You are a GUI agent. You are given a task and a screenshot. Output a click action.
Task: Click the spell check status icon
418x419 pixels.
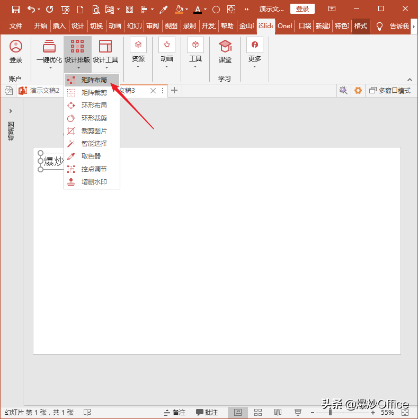coord(87,412)
